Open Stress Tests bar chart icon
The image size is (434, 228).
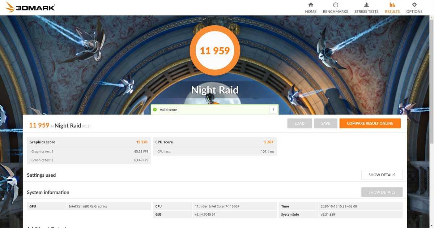click(366, 5)
